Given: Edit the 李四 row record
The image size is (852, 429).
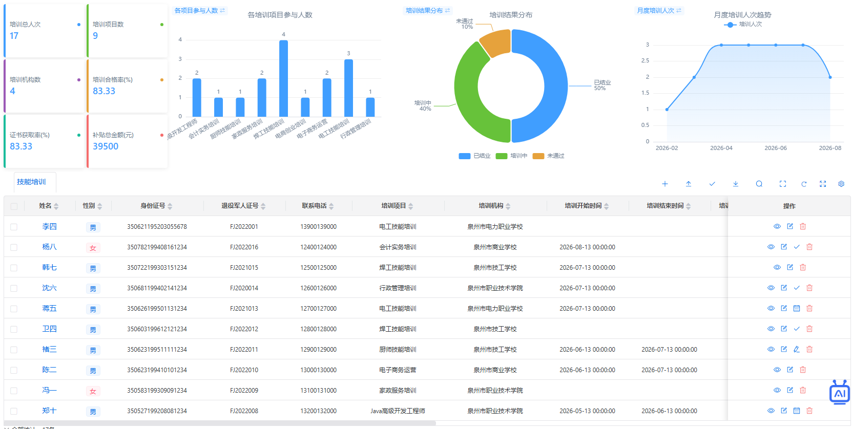Looking at the screenshot, I should [x=790, y=226].
